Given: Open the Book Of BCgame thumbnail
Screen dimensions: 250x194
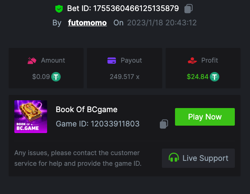Looking at the screenshot, I should pyautogui.click(x=31, y=117).
